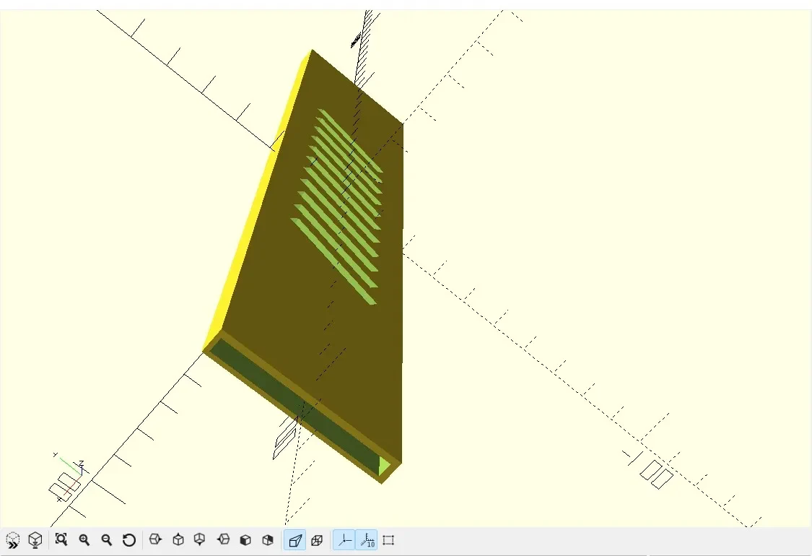Switch to the Top view cube icon

click(x=178, y=540)
